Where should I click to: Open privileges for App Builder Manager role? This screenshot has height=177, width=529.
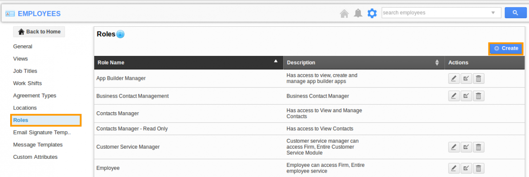(466, 79)
